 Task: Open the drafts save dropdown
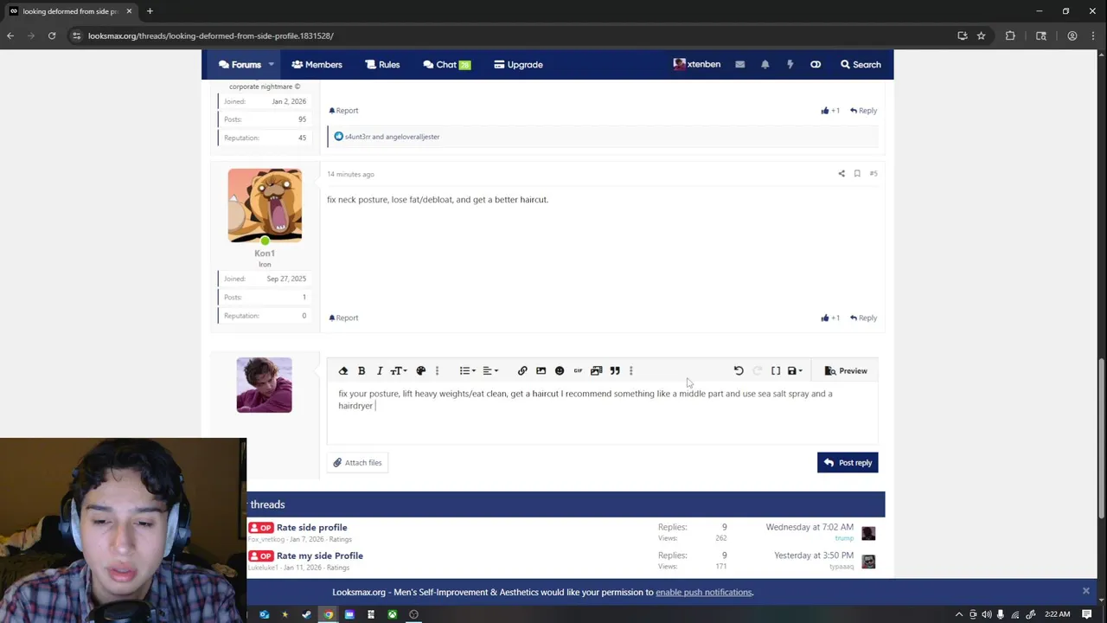tap(795, 370)
